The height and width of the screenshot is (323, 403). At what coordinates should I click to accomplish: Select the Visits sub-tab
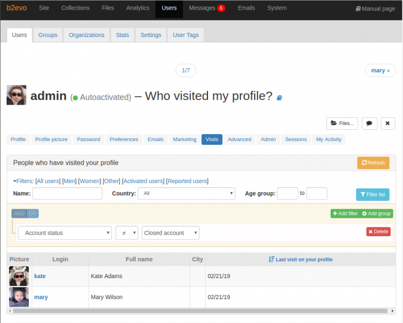[x=212, y=139]
